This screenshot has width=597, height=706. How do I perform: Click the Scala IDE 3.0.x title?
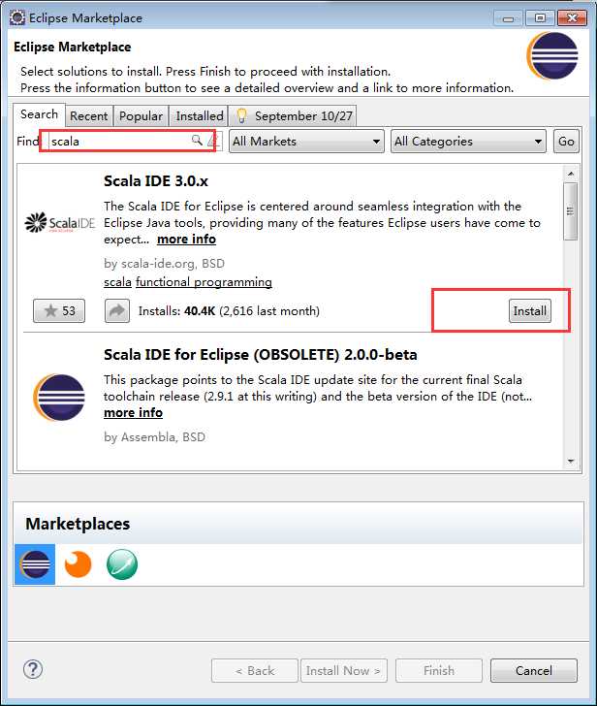coord(156,181)
